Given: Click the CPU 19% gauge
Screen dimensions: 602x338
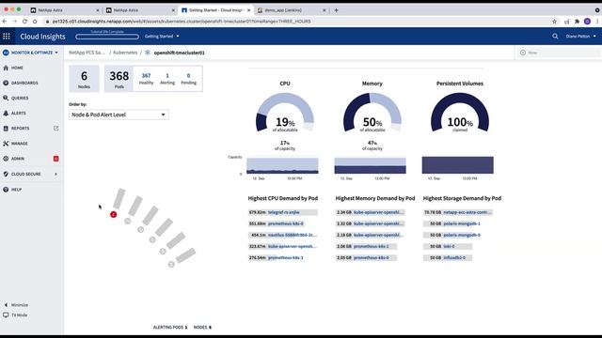Looking at the screenshot, I should [x=285, y=114].
